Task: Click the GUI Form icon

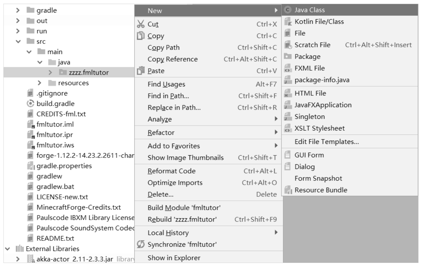Action: click(x=288, y=155)
